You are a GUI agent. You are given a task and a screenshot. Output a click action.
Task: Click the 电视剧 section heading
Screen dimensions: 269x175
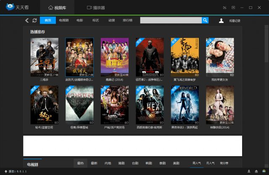click(x=32, y=165)
